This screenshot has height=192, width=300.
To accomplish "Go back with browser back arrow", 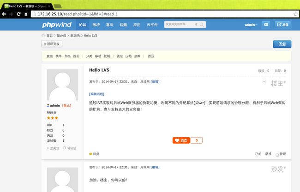I will (4, 14).
